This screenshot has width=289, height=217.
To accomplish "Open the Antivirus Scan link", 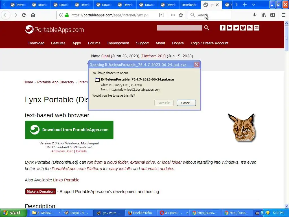I will [62, 151].
